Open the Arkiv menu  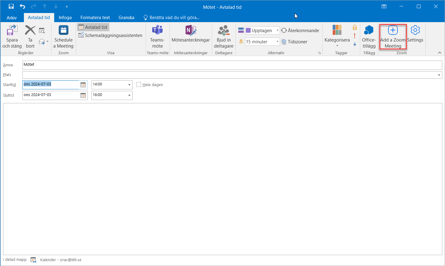12,18
